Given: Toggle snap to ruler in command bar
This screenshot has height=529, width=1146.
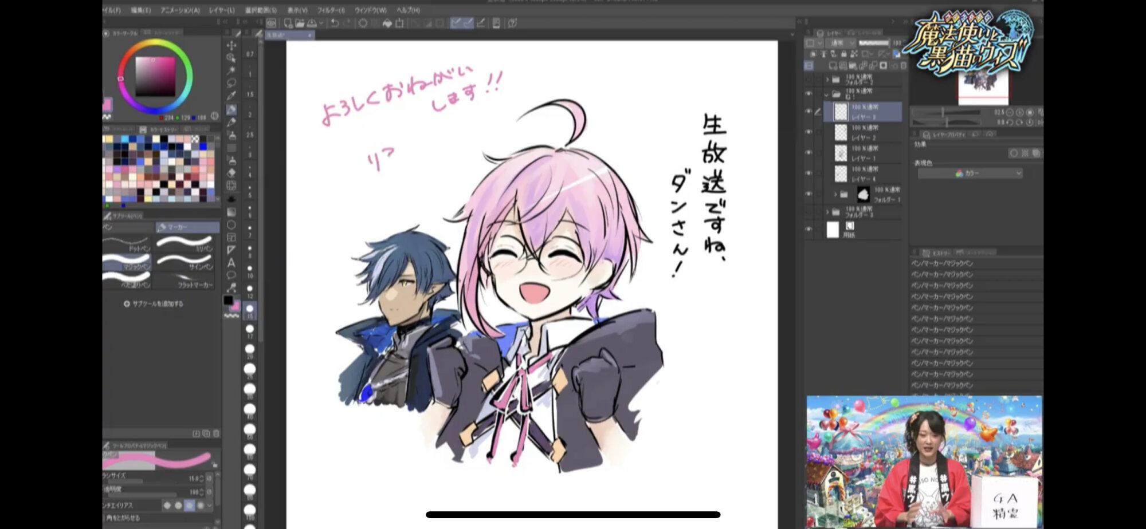Looking at the screenshot, I should coord(457,23).
